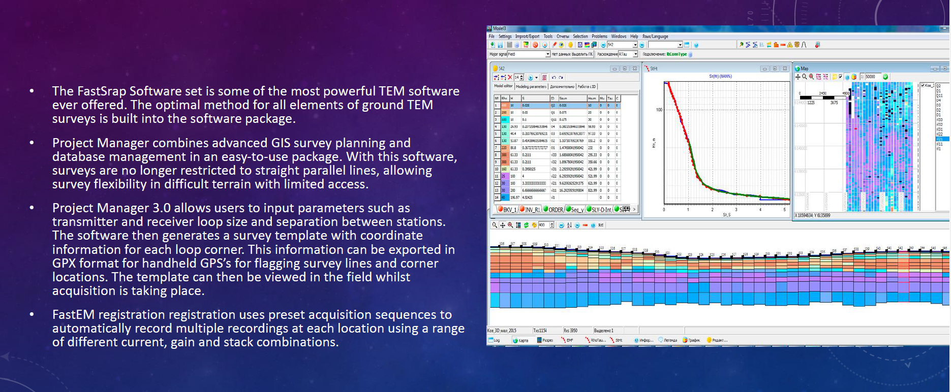Toggle the Kos layer checkbox in map legend
This screenshot has width=951, height=392.
923,85
